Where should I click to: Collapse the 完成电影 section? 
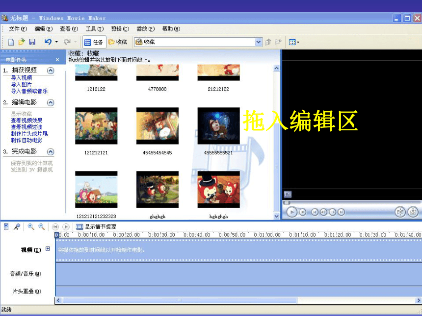51,152
